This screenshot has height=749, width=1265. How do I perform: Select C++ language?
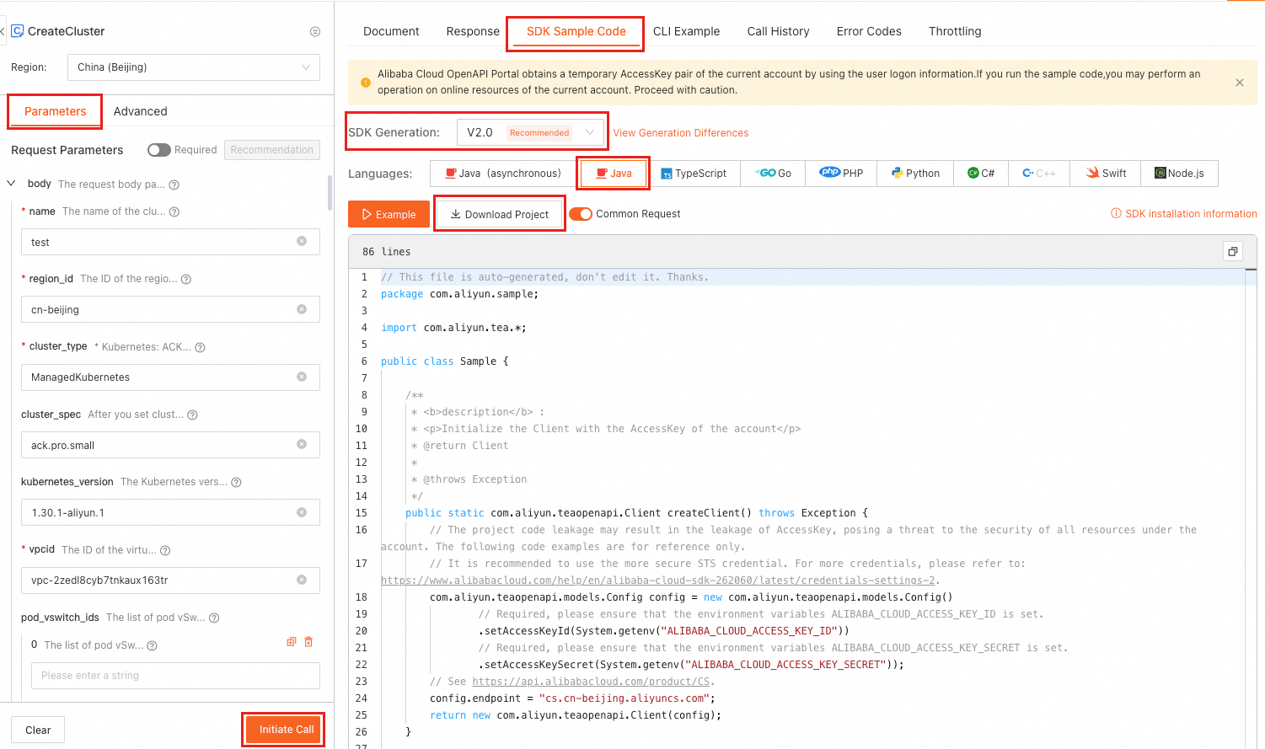(x=1039, y=174)
